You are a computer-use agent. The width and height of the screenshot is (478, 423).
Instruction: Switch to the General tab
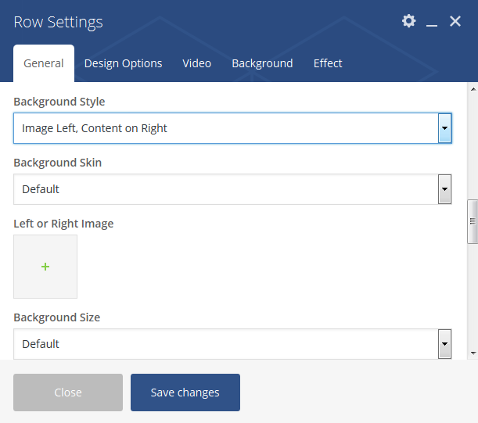coord(44,63)
